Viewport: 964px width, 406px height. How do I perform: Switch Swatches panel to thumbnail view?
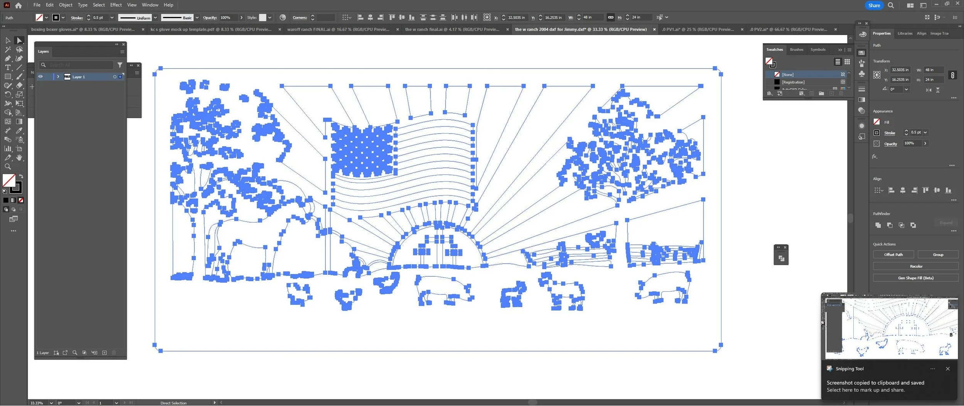847,62
